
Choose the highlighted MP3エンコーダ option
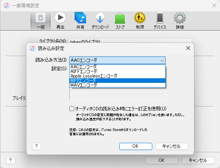(x=117, y=81)
